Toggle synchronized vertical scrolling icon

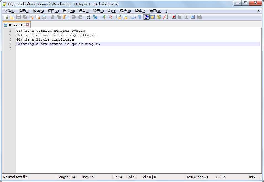point(119,17)
